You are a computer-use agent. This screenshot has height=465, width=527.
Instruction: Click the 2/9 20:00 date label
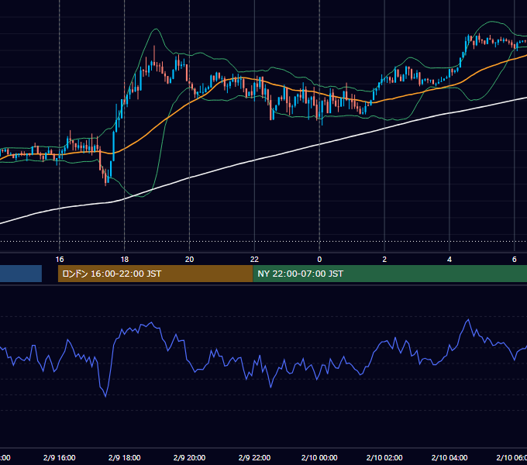(x=190, y=457)
